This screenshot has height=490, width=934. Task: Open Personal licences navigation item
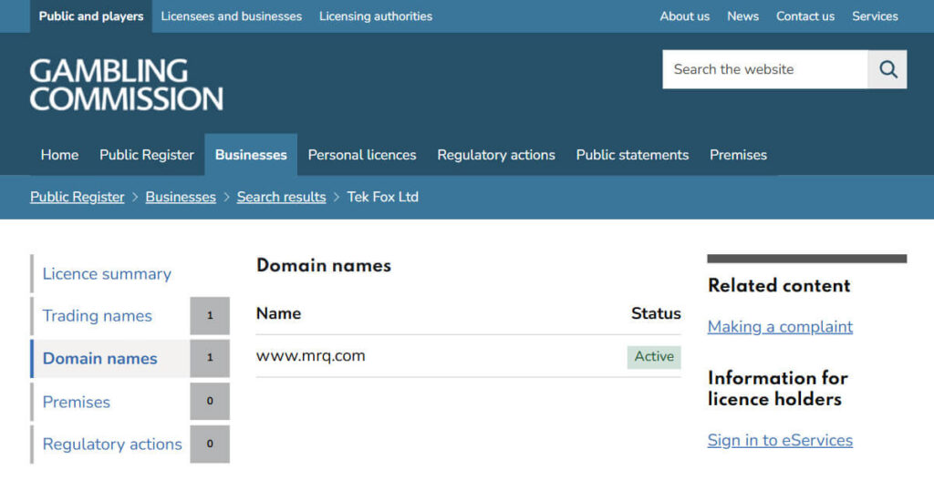point(362,155)
